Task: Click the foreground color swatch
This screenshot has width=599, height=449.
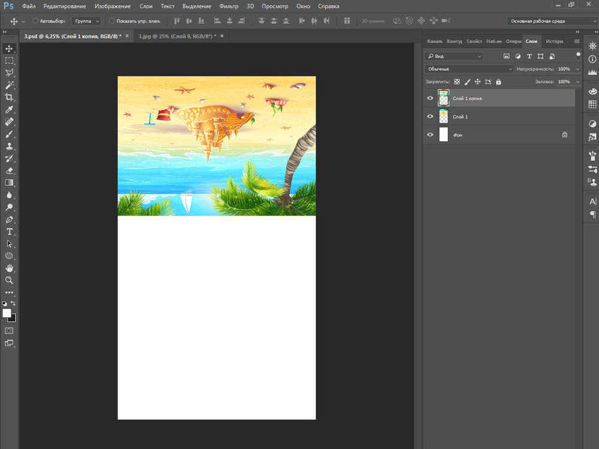Action: click(7, 313)
